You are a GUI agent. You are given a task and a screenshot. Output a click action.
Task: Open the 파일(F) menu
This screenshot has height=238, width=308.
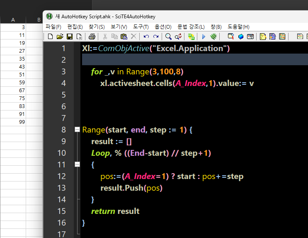click(53, 27)
